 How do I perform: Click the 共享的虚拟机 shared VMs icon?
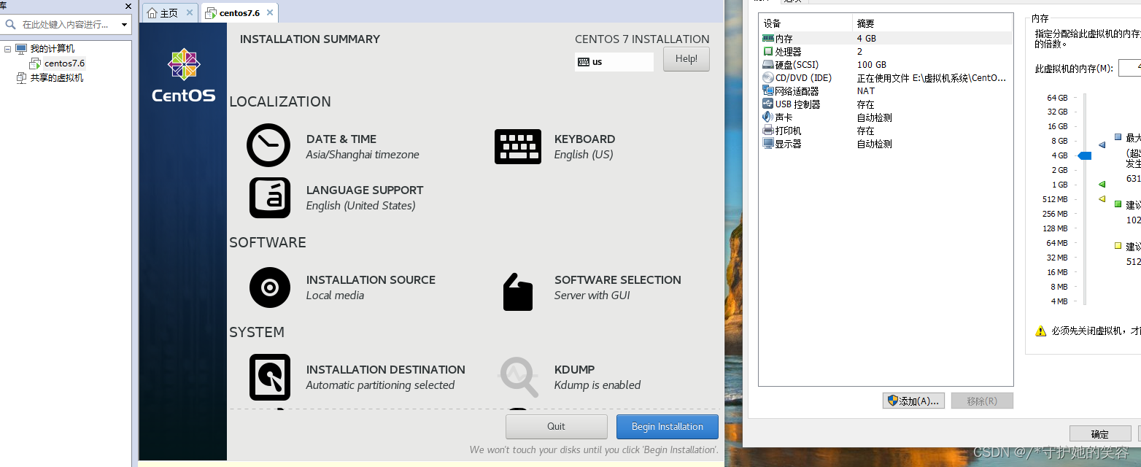(x=21, y=78)
